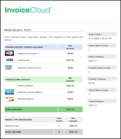Click the InvoiceCloud logo
The image size is (121, 139).
pyautogui.click(x=28, y=10)
